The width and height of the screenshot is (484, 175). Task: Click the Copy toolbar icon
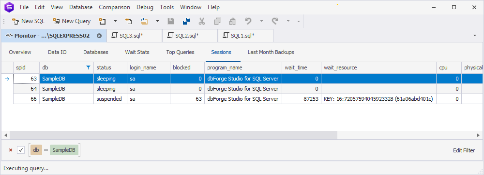pyautogui.click(x=217, y=21)
